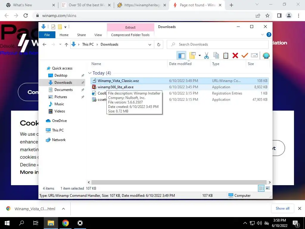305x229 pixels.
Task: Refresh the Downloads folder view
Action: (x=159, y=45)
